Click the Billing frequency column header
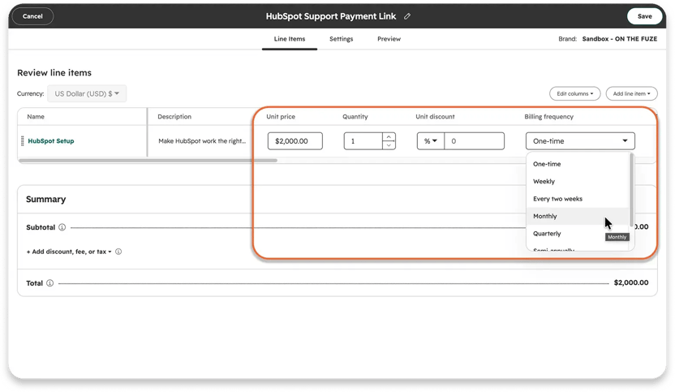Screen dimensions: 675x392 click(549, 117)
